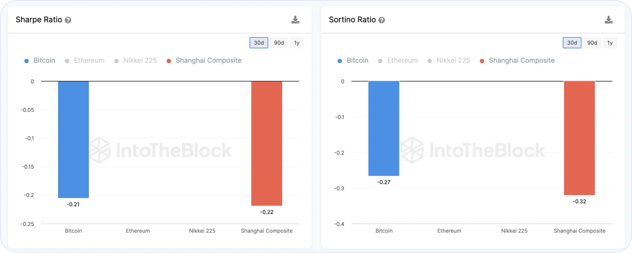Screen dimensions: 632x253
Task: Click Bitcoin x-axis label in Sharpe chart
Action: tap(73, 231)
